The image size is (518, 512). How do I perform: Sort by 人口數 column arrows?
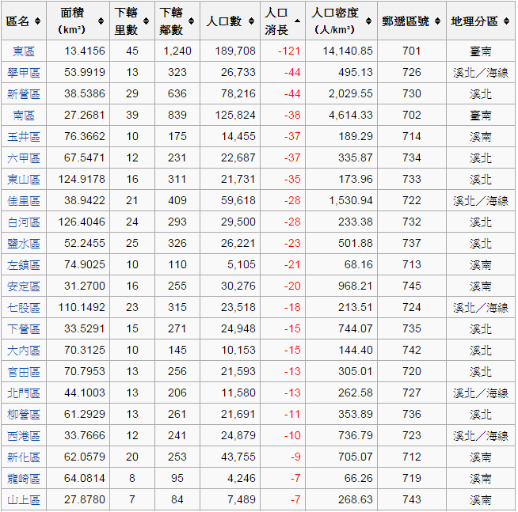pos(251,21)
